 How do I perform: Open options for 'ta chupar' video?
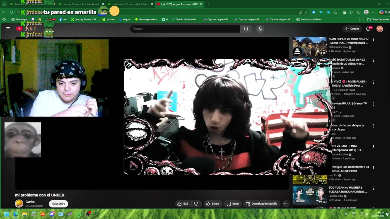(373, 126)
